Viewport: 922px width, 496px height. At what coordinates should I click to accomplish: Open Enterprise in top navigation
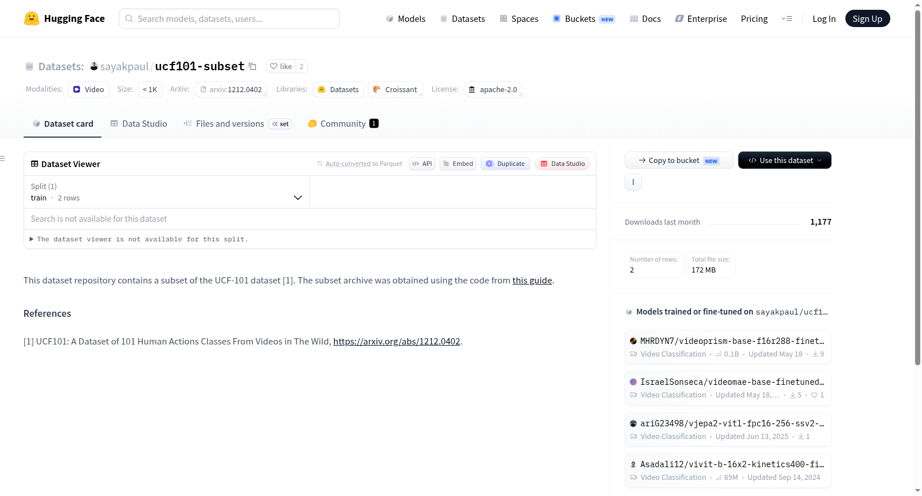pos(701,18)
